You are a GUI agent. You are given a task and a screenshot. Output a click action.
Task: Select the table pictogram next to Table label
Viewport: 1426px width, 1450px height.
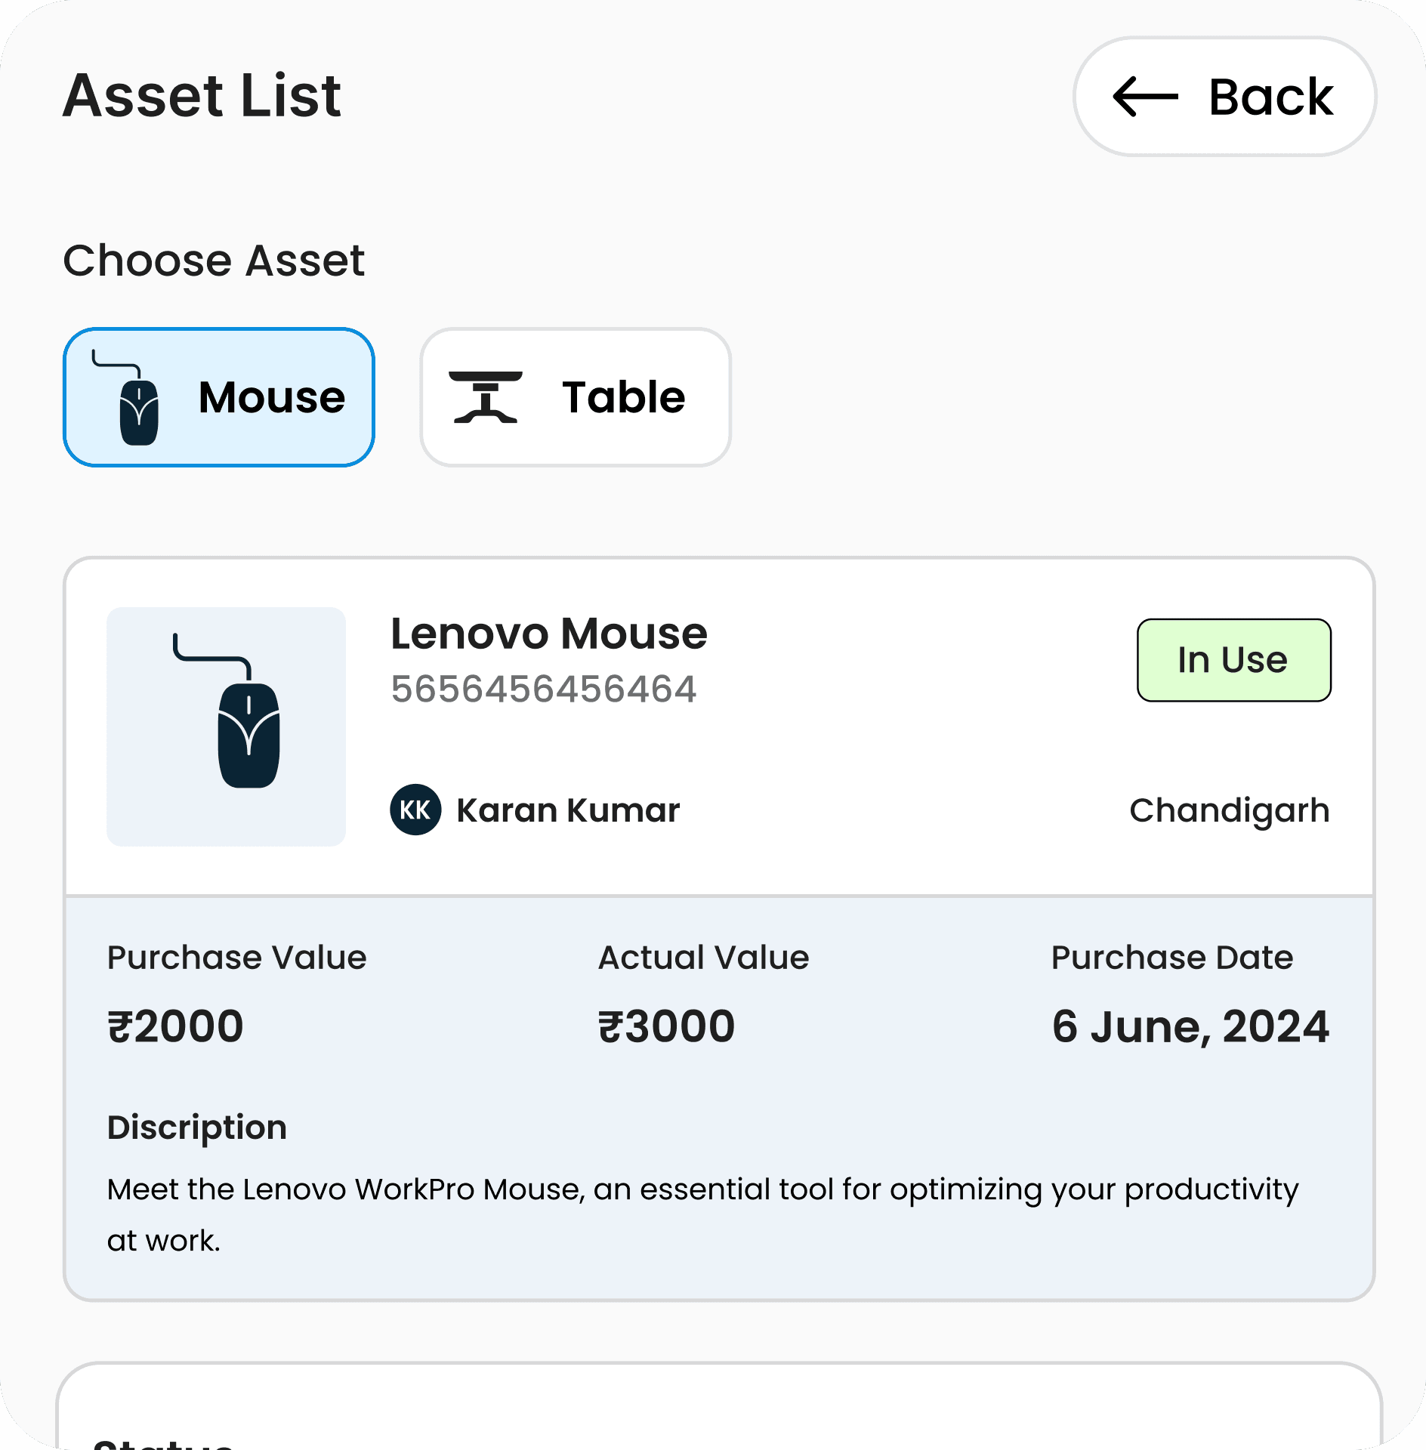tap(487, 396)
